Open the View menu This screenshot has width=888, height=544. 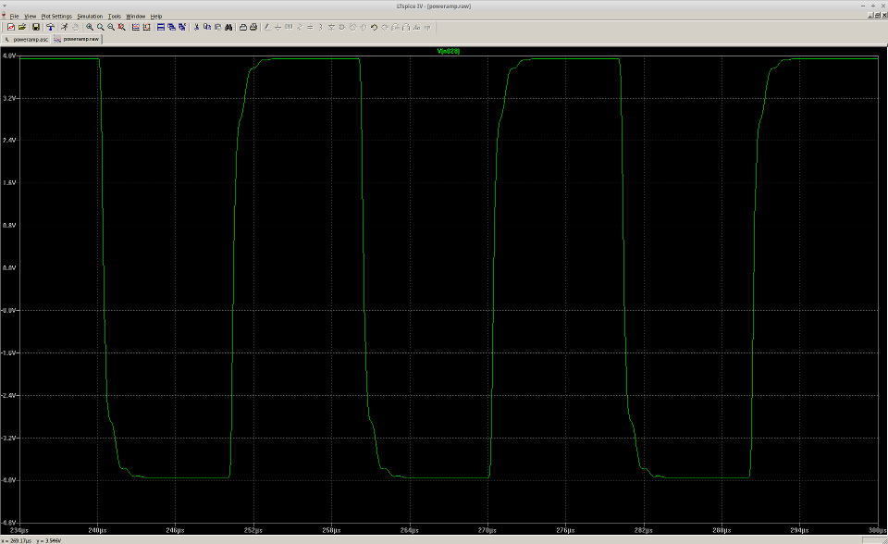30,17
